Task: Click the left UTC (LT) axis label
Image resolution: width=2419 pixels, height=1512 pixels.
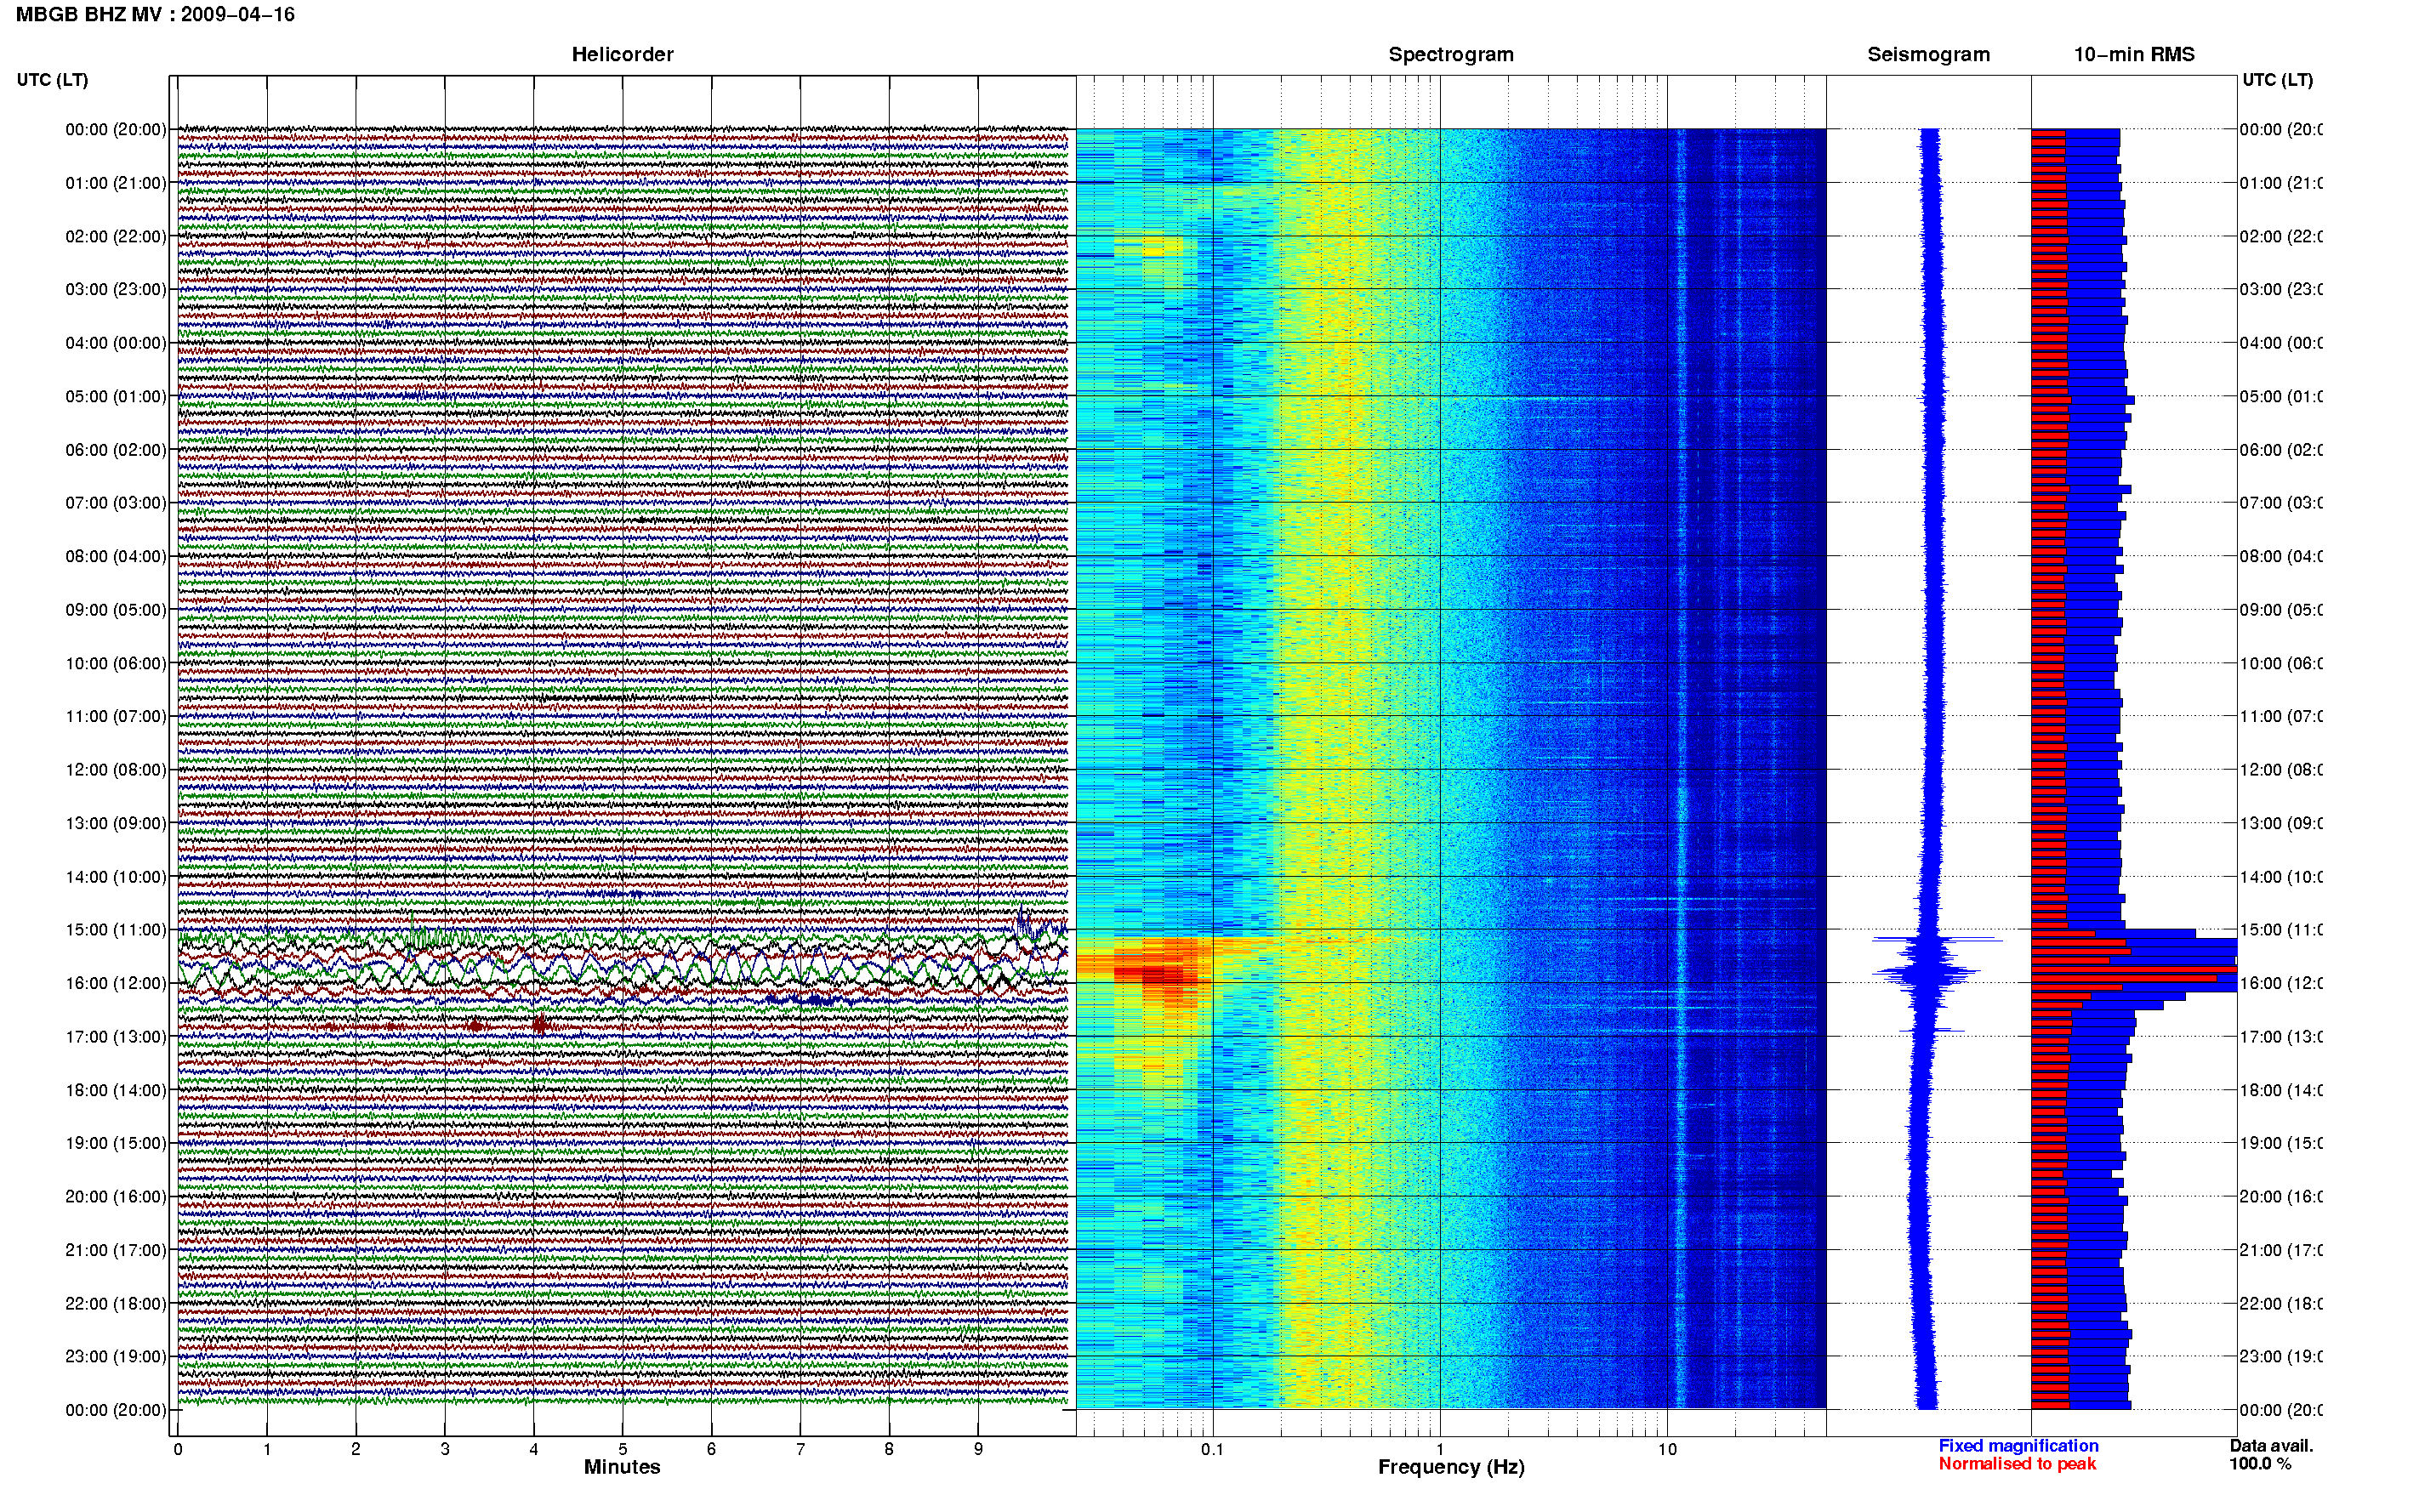Action: 52,80
